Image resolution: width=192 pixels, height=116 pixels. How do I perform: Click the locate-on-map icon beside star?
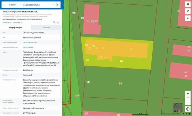[54, 22]
